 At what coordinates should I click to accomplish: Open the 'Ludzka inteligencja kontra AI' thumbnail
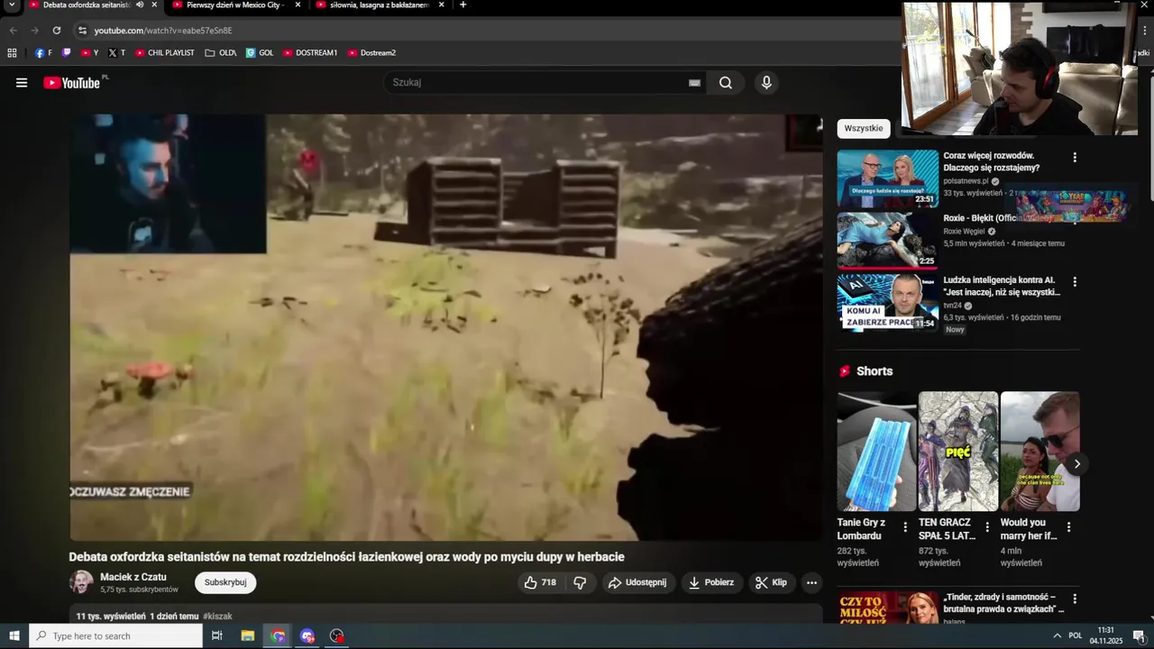point(888,302)
